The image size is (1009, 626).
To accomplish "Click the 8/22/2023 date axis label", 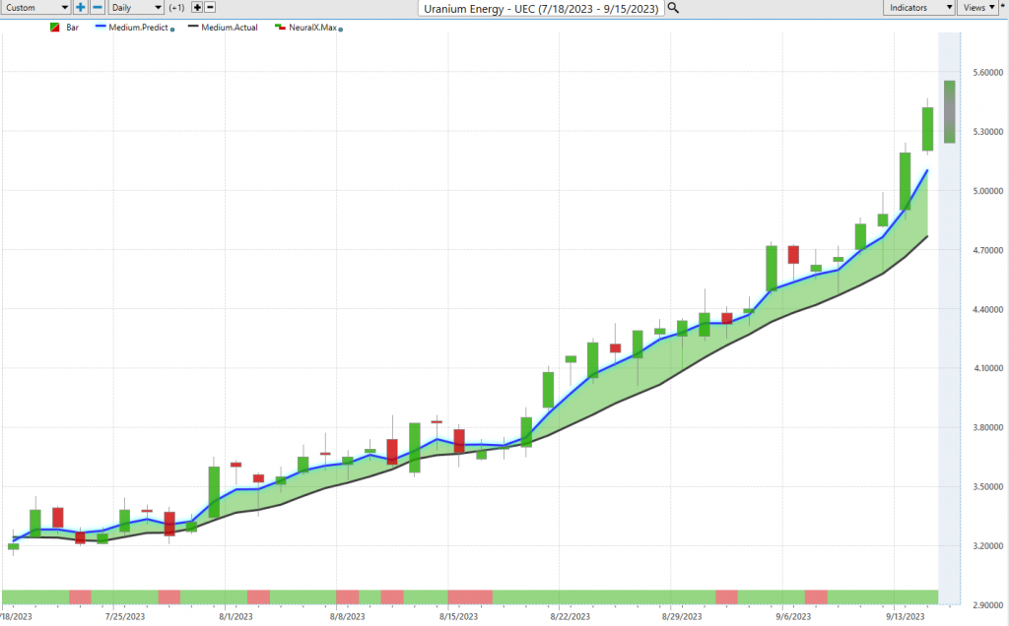I will click(571, 616).
